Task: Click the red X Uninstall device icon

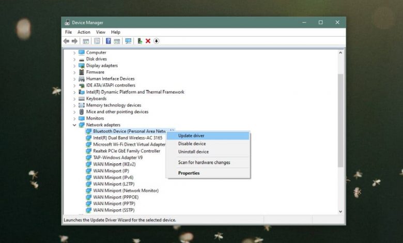Action: coord(148,41)
